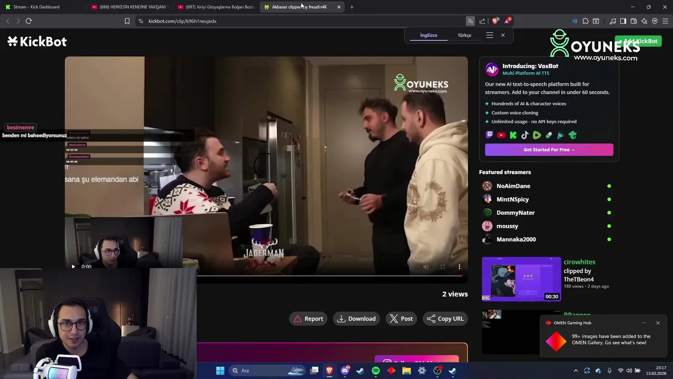Viewport: 673px width, 379px height.
Task: Open OBS Studio from the taskbar
Action: (437, 371)
